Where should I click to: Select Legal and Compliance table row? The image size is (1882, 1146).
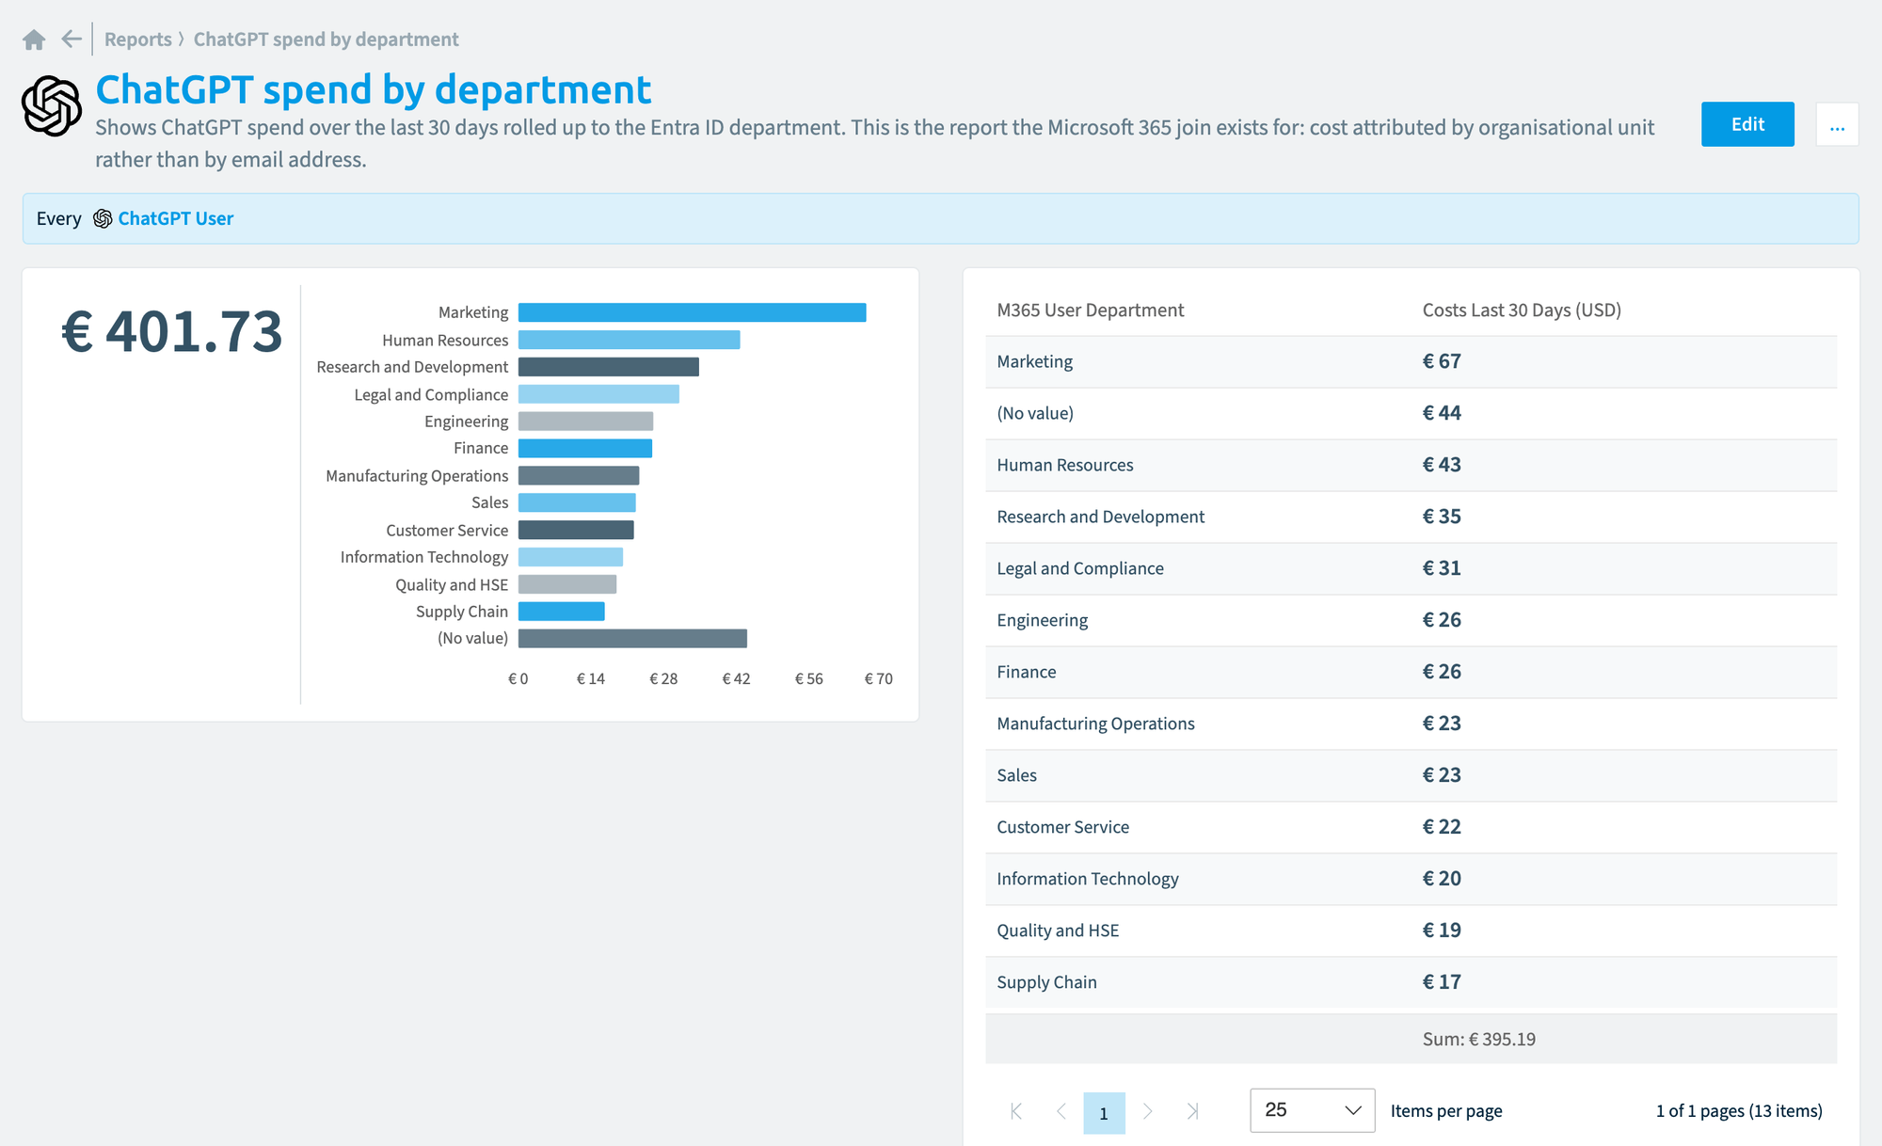(1411, 568)
